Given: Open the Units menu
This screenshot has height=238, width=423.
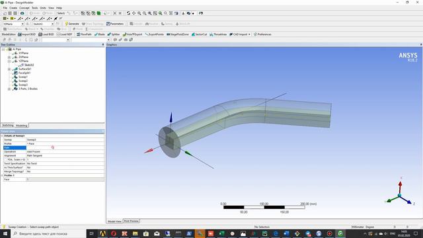Looking at the screenshot, I should click(x=43, y=8).
